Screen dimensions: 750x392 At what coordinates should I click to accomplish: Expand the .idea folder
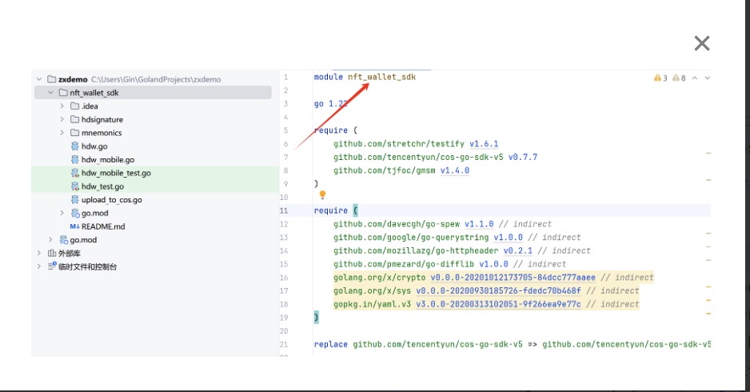62,106
